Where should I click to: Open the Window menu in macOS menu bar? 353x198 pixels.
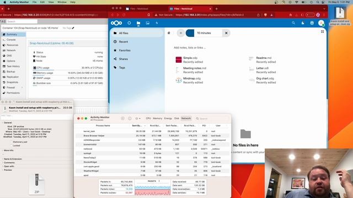pyautogui.click(x=62, y=2)
